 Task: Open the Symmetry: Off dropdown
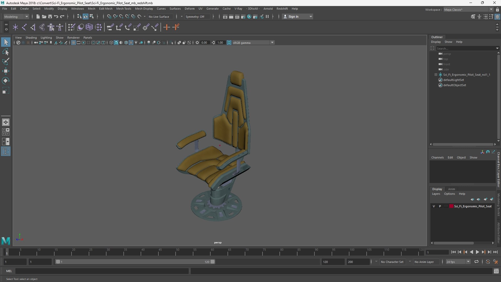tap(197, 16)
